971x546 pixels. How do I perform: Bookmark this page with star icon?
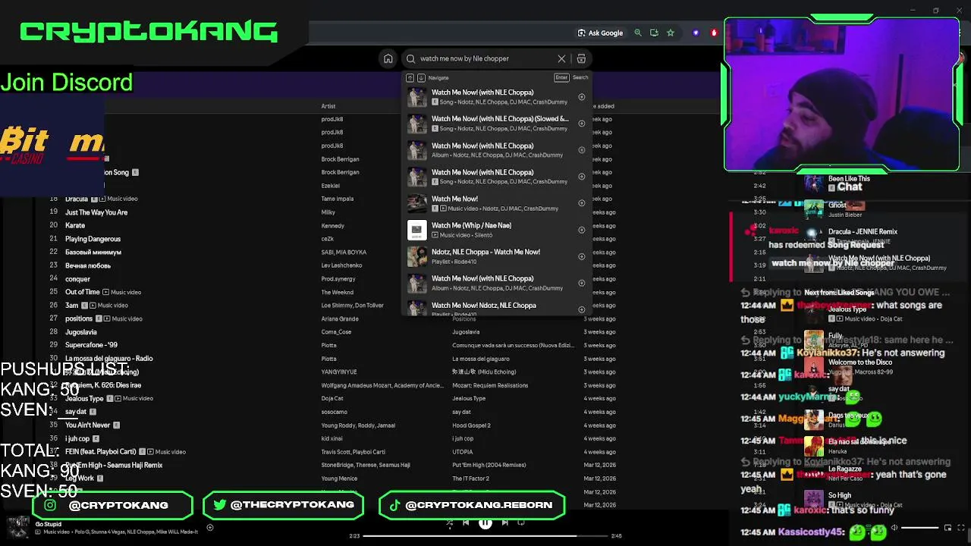(x=671, y=33)
